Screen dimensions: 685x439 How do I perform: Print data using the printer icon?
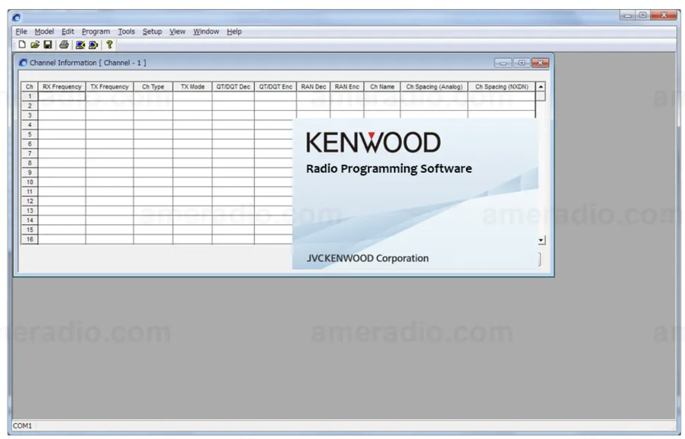[x=64, y=45]
